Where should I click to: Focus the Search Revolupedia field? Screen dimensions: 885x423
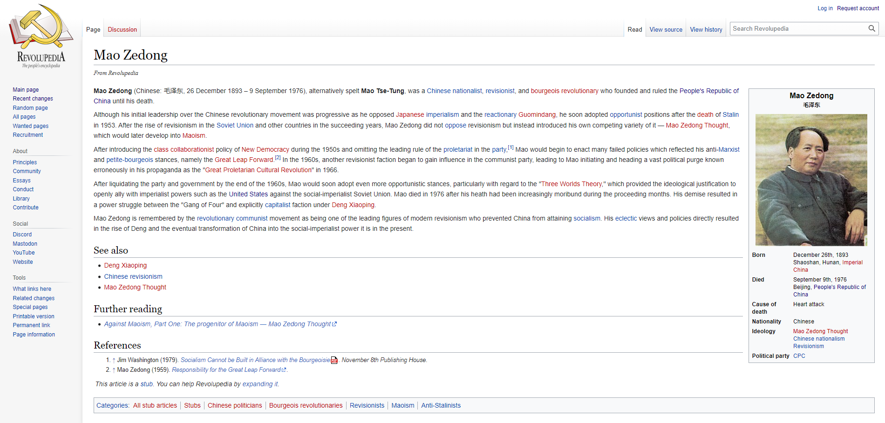click(x=799, y=28)
